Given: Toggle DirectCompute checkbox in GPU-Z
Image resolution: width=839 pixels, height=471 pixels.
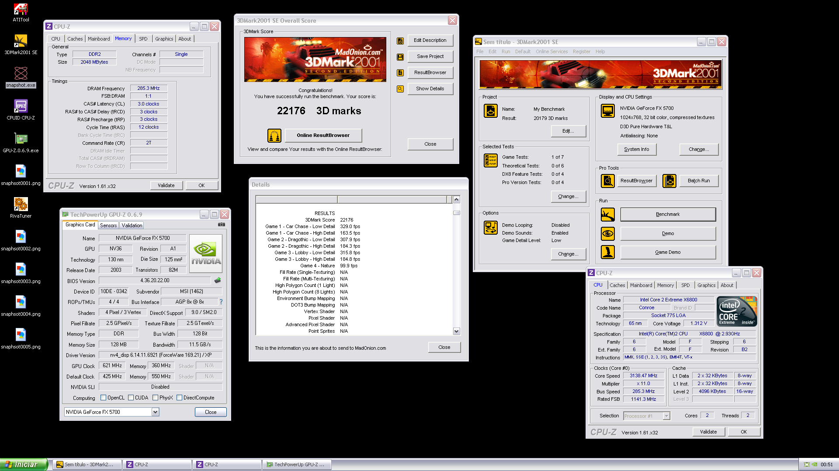Looking at the screenshot, I should tap(179, 398).
